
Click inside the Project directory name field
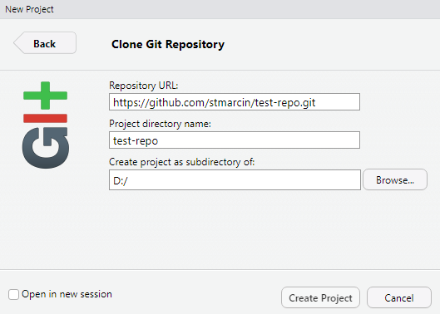click(235, 140)
